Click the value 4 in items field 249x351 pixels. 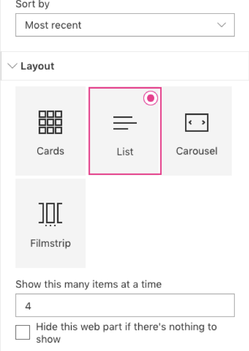[x=28, y=306]
